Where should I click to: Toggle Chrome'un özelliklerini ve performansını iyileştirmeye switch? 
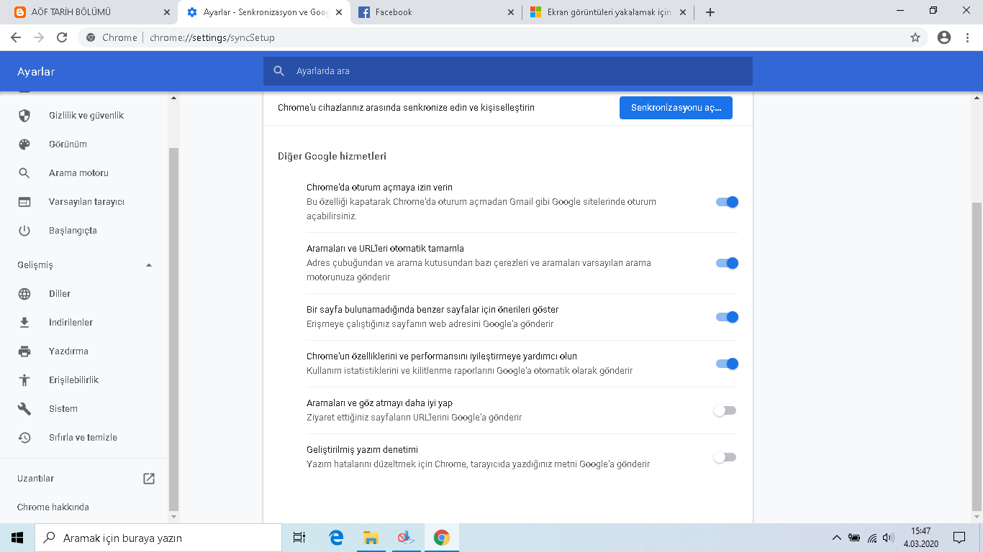727,364
